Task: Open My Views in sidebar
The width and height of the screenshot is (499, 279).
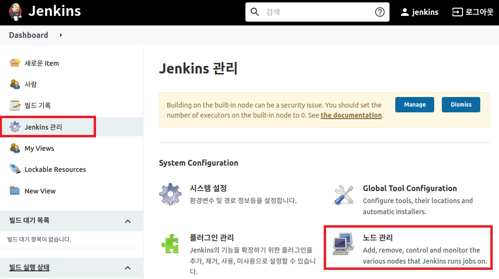Action: [39, 148]
